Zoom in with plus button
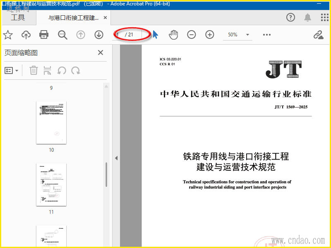The height and width of the screenshot is (248, 331). [210, 35]
